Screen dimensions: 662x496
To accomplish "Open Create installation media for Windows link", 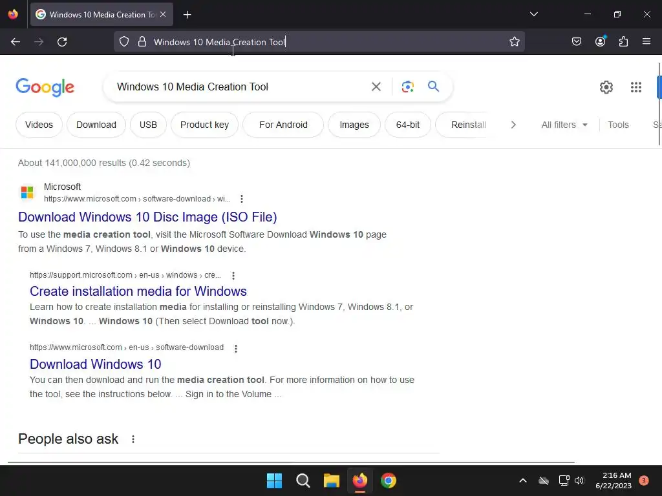I will pos(138,291).
